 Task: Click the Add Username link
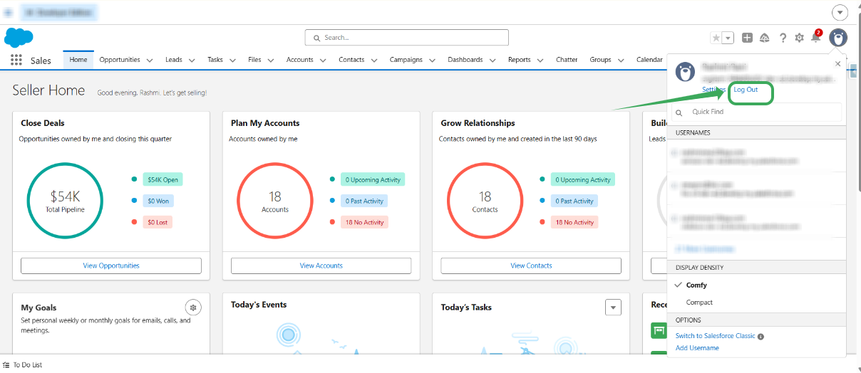pyautogui.click(x=697, y=348)
